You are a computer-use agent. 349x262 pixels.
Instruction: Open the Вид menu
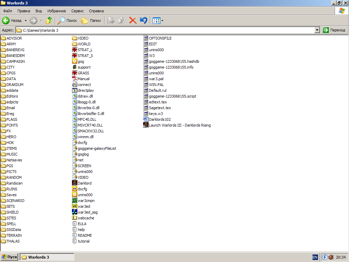click(x=39, y=11)
